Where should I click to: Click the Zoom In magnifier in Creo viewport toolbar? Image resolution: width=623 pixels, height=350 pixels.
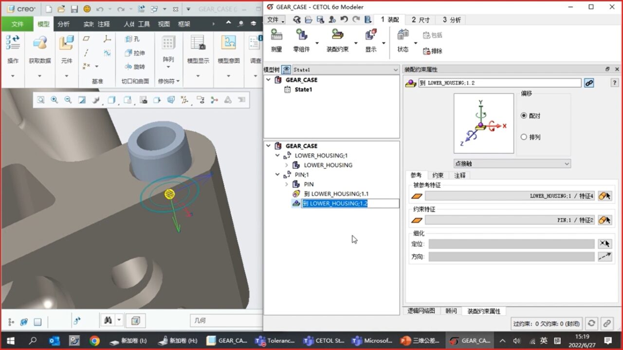54,100
